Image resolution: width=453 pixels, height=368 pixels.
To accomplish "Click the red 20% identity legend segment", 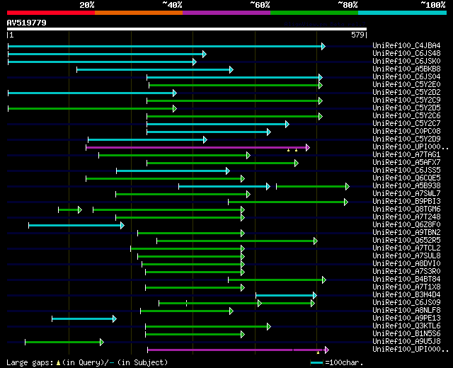I will tap(51, 13).
